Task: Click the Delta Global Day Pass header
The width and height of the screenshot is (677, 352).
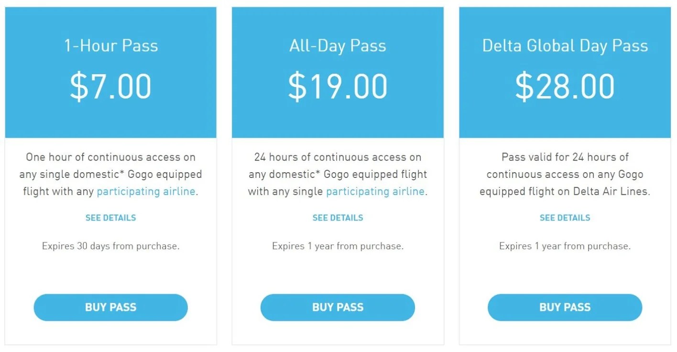Action: (565, 45)
